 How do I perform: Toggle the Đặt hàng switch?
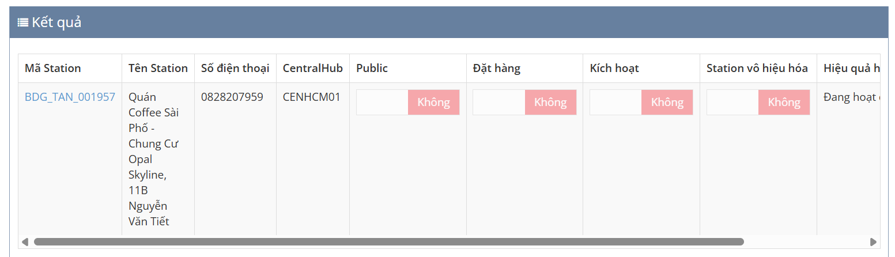point(524,102)
